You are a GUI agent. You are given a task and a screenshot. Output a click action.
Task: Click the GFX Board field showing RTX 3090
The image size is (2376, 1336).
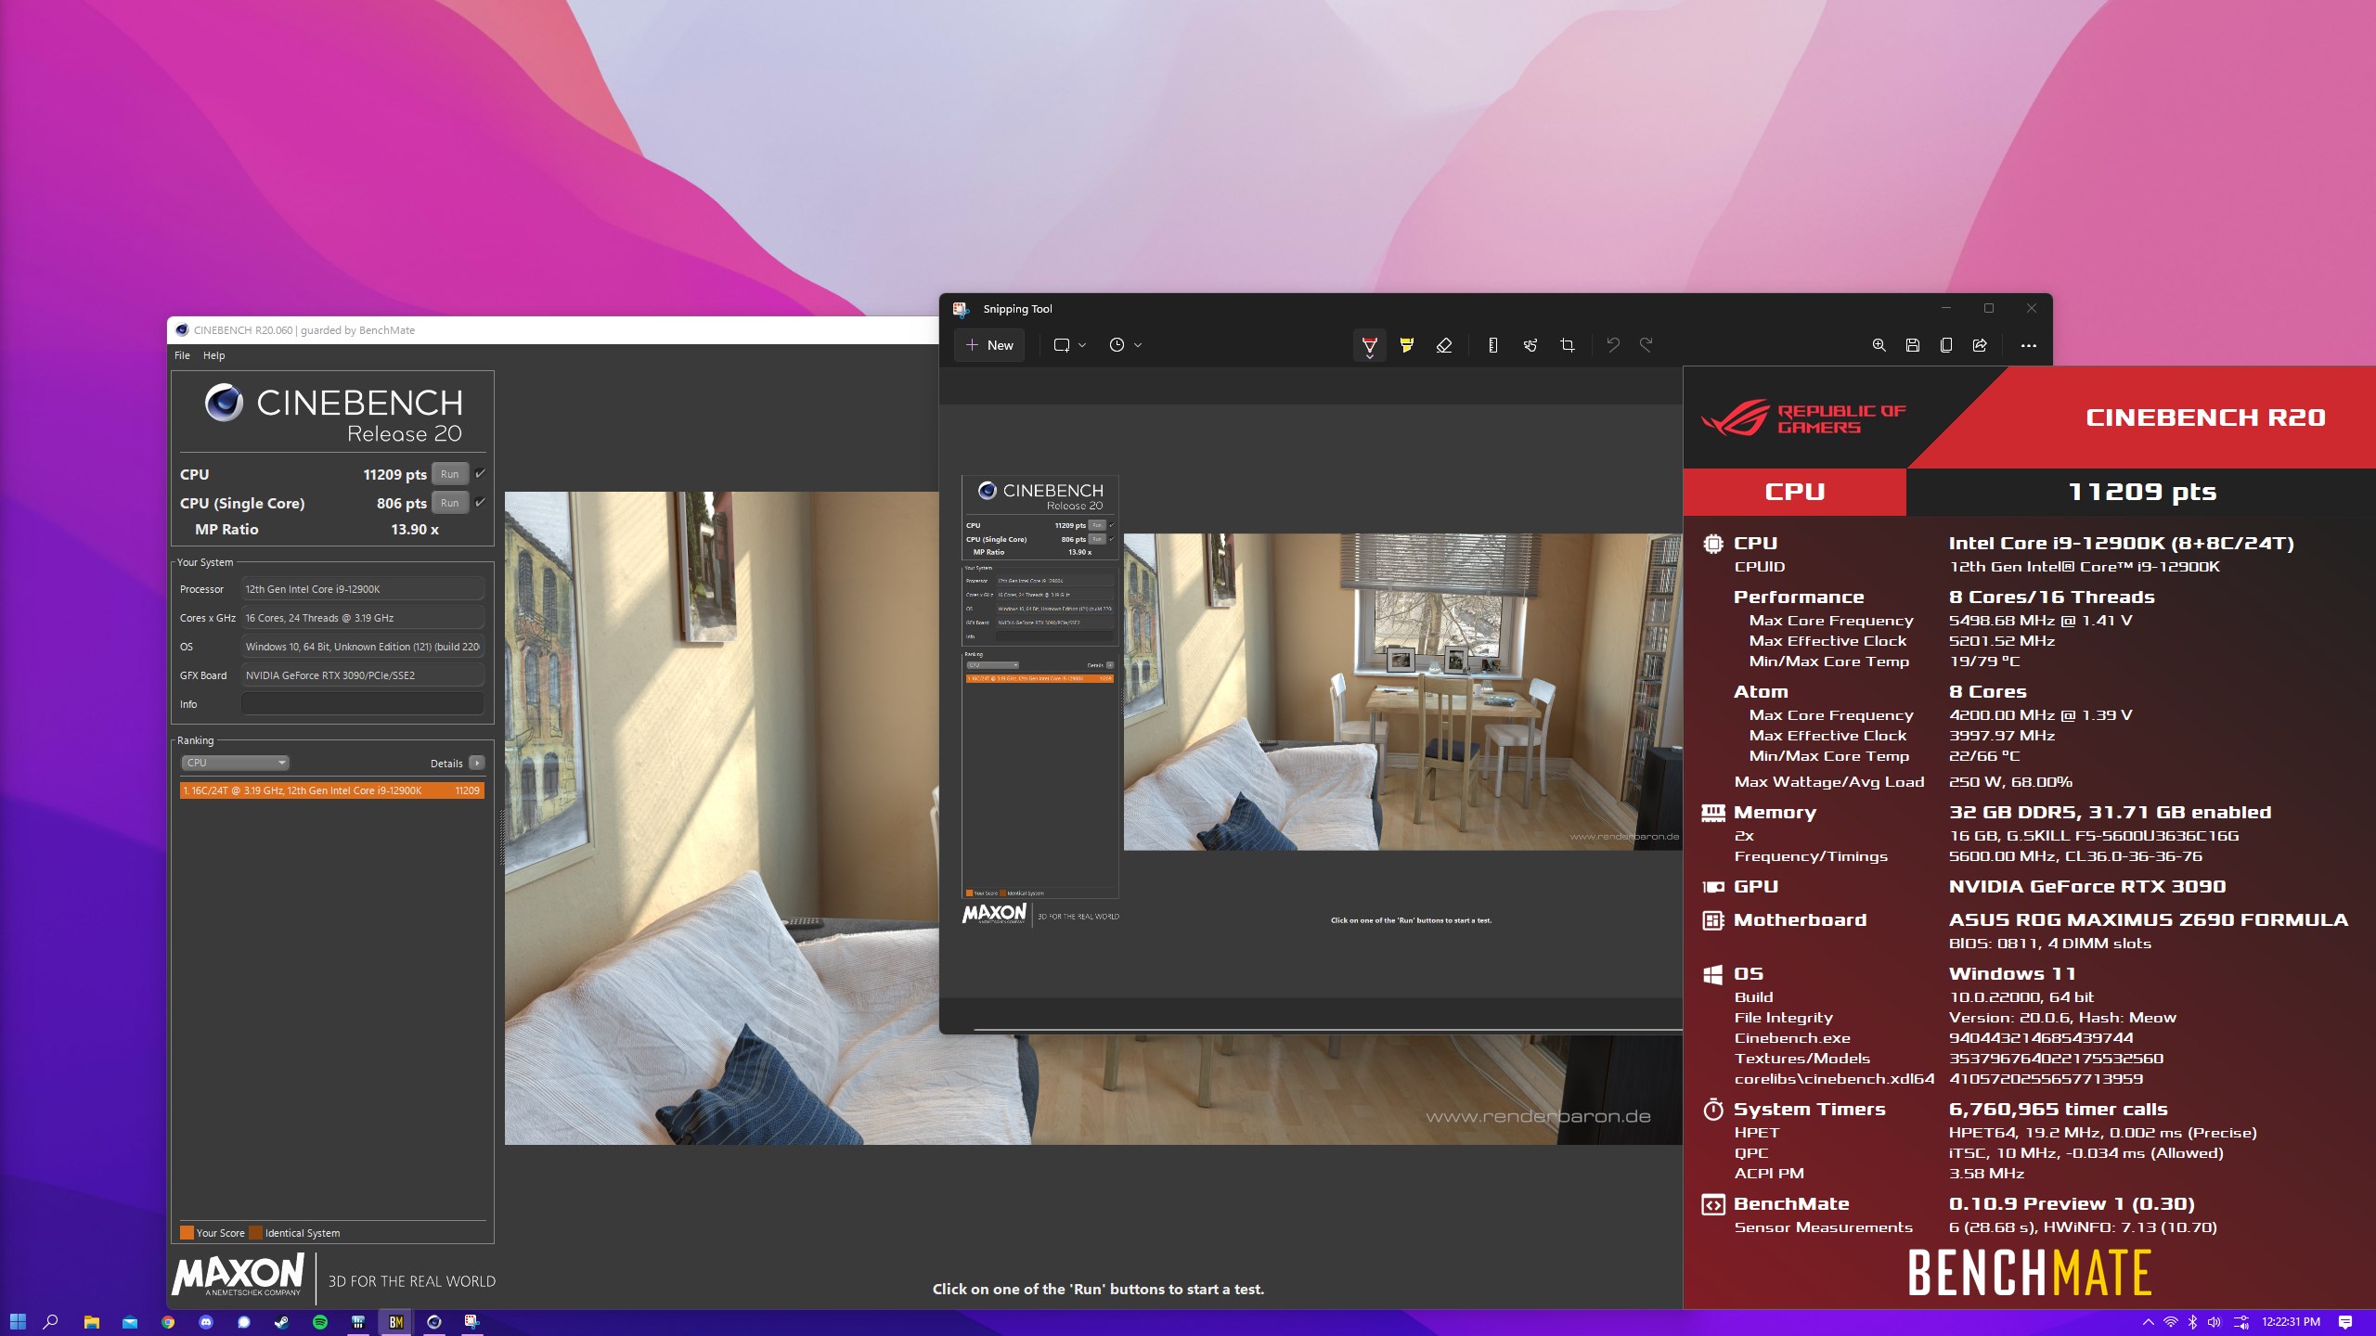(363, 675)
